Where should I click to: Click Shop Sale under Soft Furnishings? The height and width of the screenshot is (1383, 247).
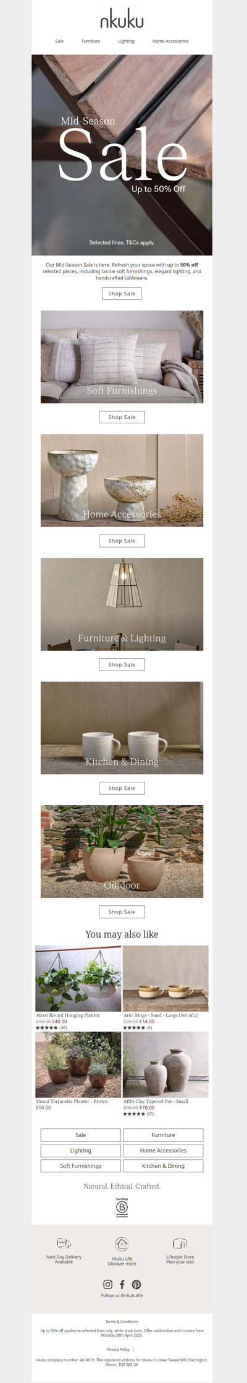[122, 417]
